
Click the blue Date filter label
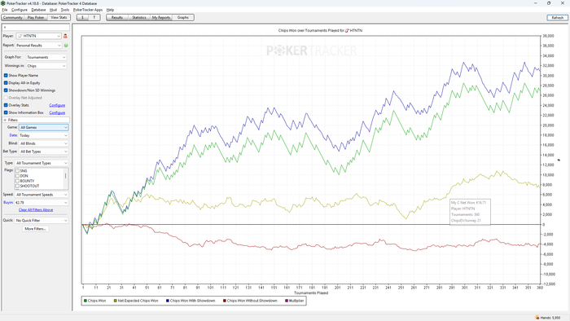tap(14, 135)
